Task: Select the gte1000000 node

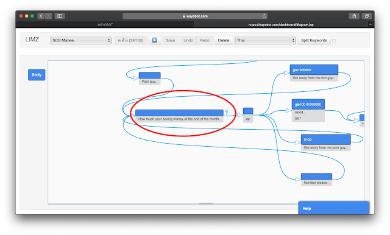Action: click(314, 70)
